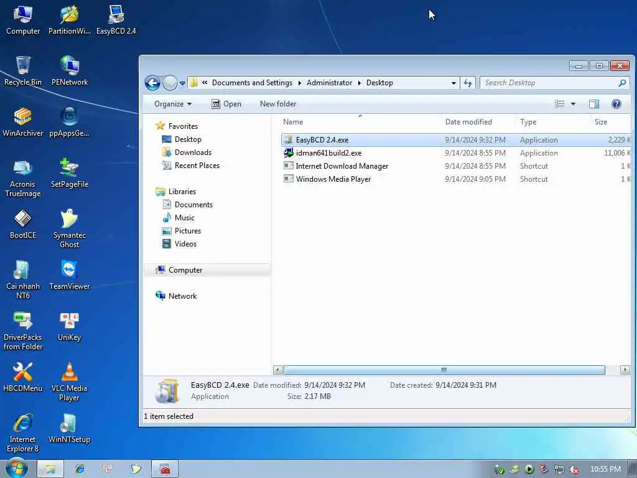This screenshot has width=637, height=478.
Task: Click the Documents and Settings breadcrumb arrow
Action: point(300,83)
